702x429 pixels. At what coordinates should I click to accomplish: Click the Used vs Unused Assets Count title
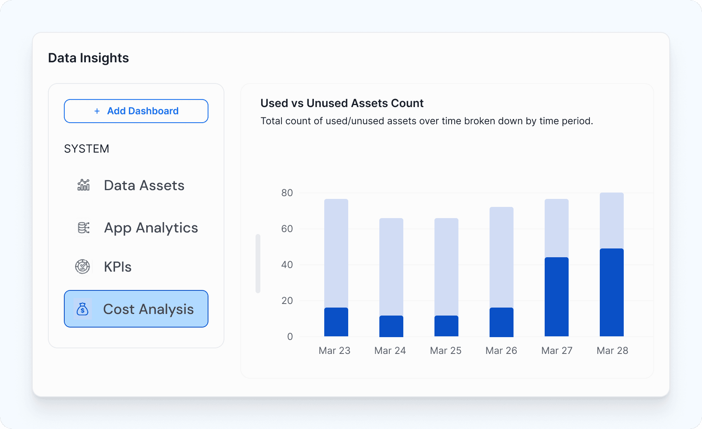point(342,103)
